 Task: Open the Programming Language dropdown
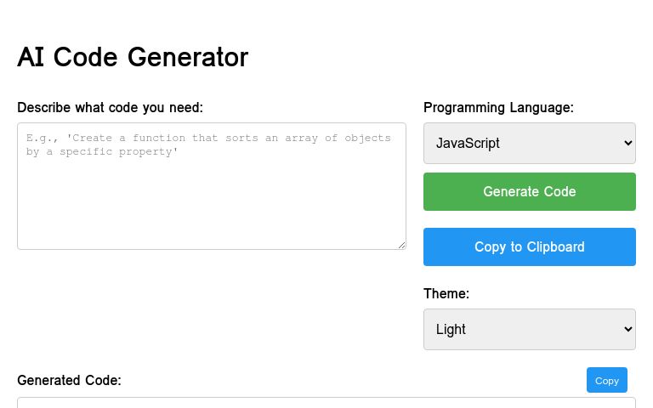point(529,143)
